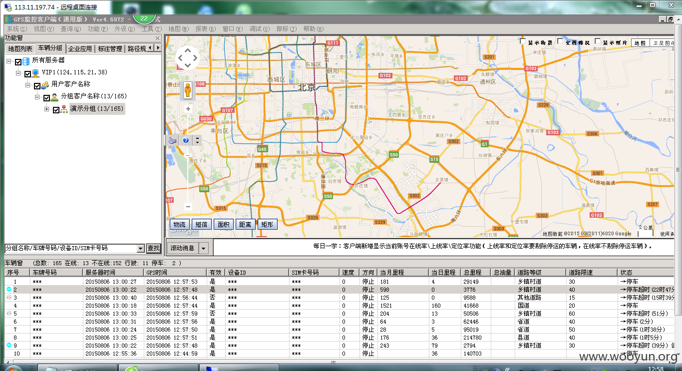Click the gray status icon in row 3
682x371 pixels.
[x=9, y=298]
